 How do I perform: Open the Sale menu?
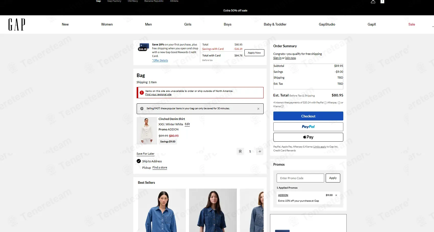pos(412,25)
